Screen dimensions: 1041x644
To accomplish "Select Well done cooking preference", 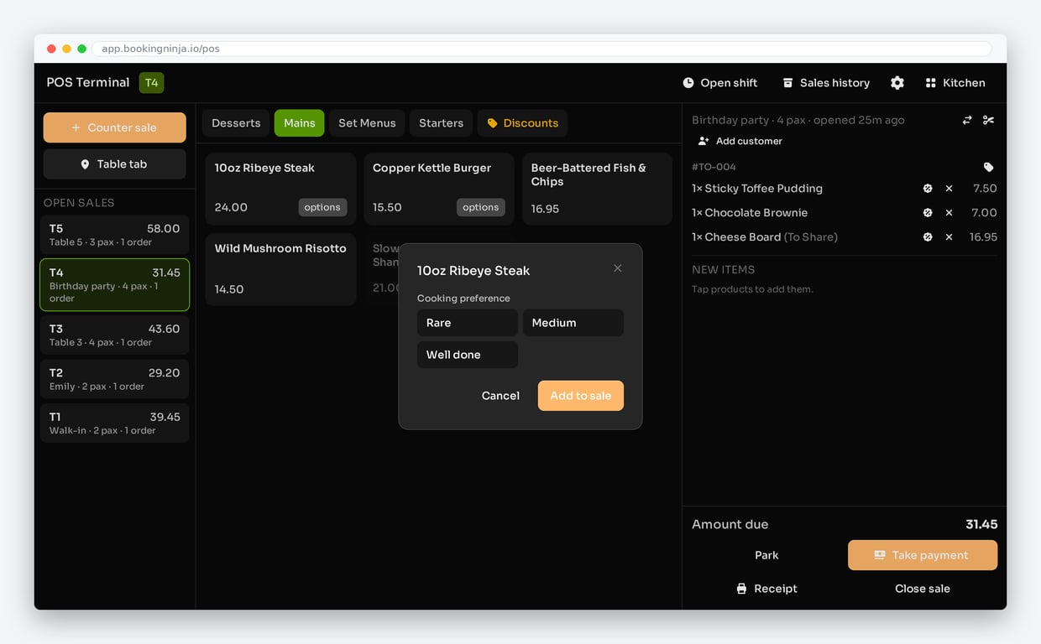I will click(468, 355).
